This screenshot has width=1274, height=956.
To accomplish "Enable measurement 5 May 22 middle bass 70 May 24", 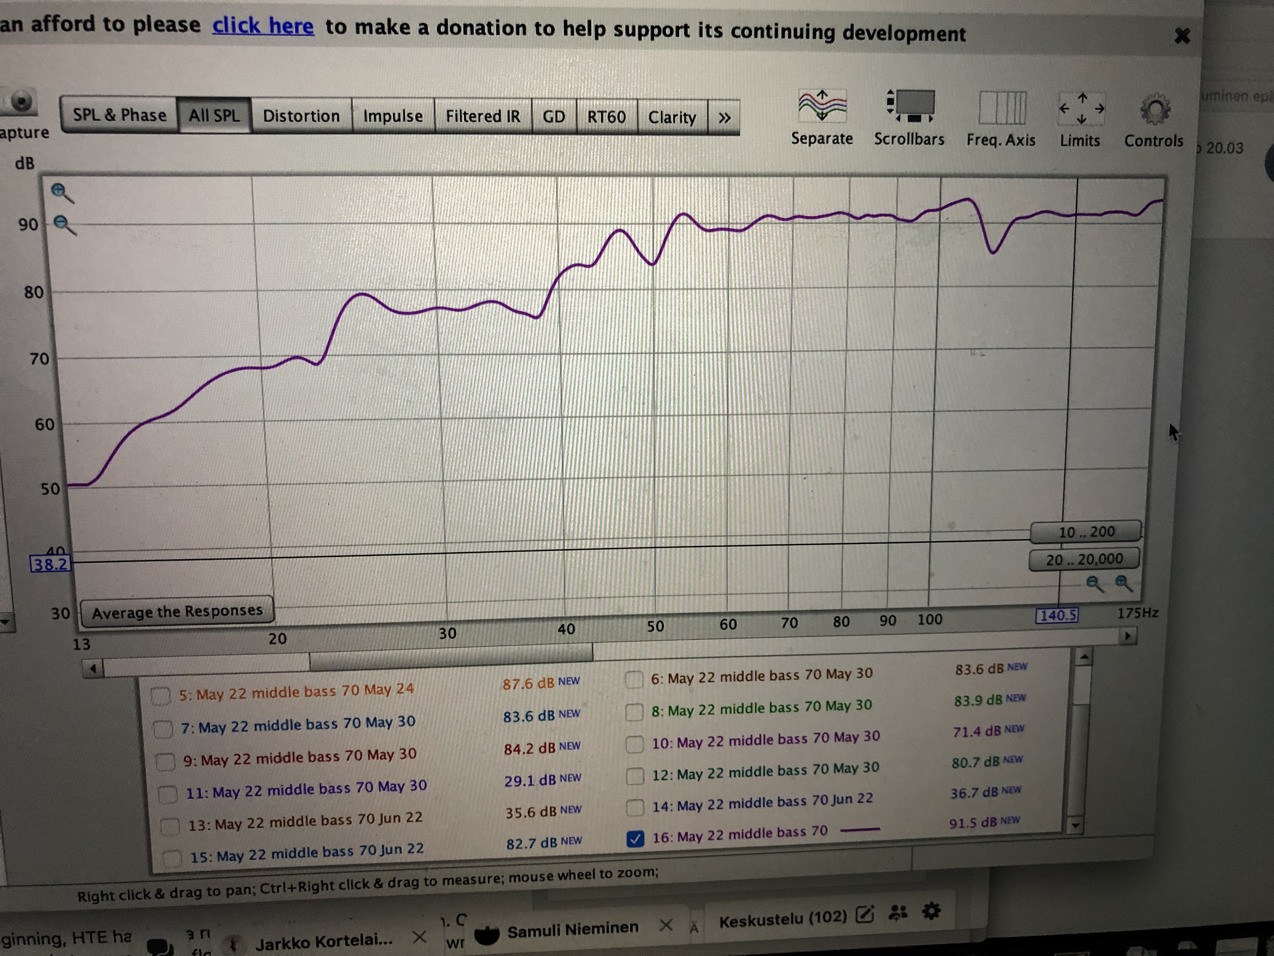I will tap(161, 696).
